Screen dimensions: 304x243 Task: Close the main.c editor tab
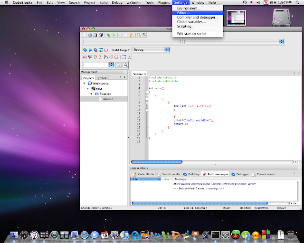coord(145,74)
